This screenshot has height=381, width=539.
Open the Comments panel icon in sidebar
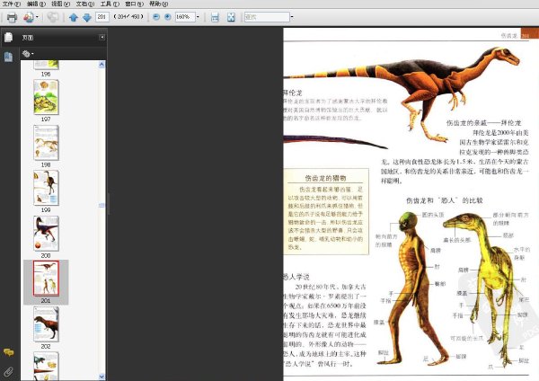[9, 352]
